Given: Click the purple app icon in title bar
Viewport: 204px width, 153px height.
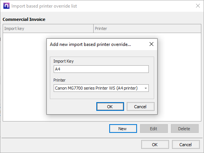Looking at the screenshot, I should [6, 6].
